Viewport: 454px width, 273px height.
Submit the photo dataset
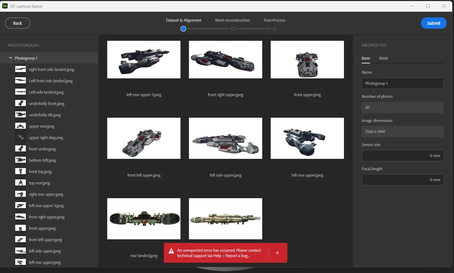click(433, 23)
